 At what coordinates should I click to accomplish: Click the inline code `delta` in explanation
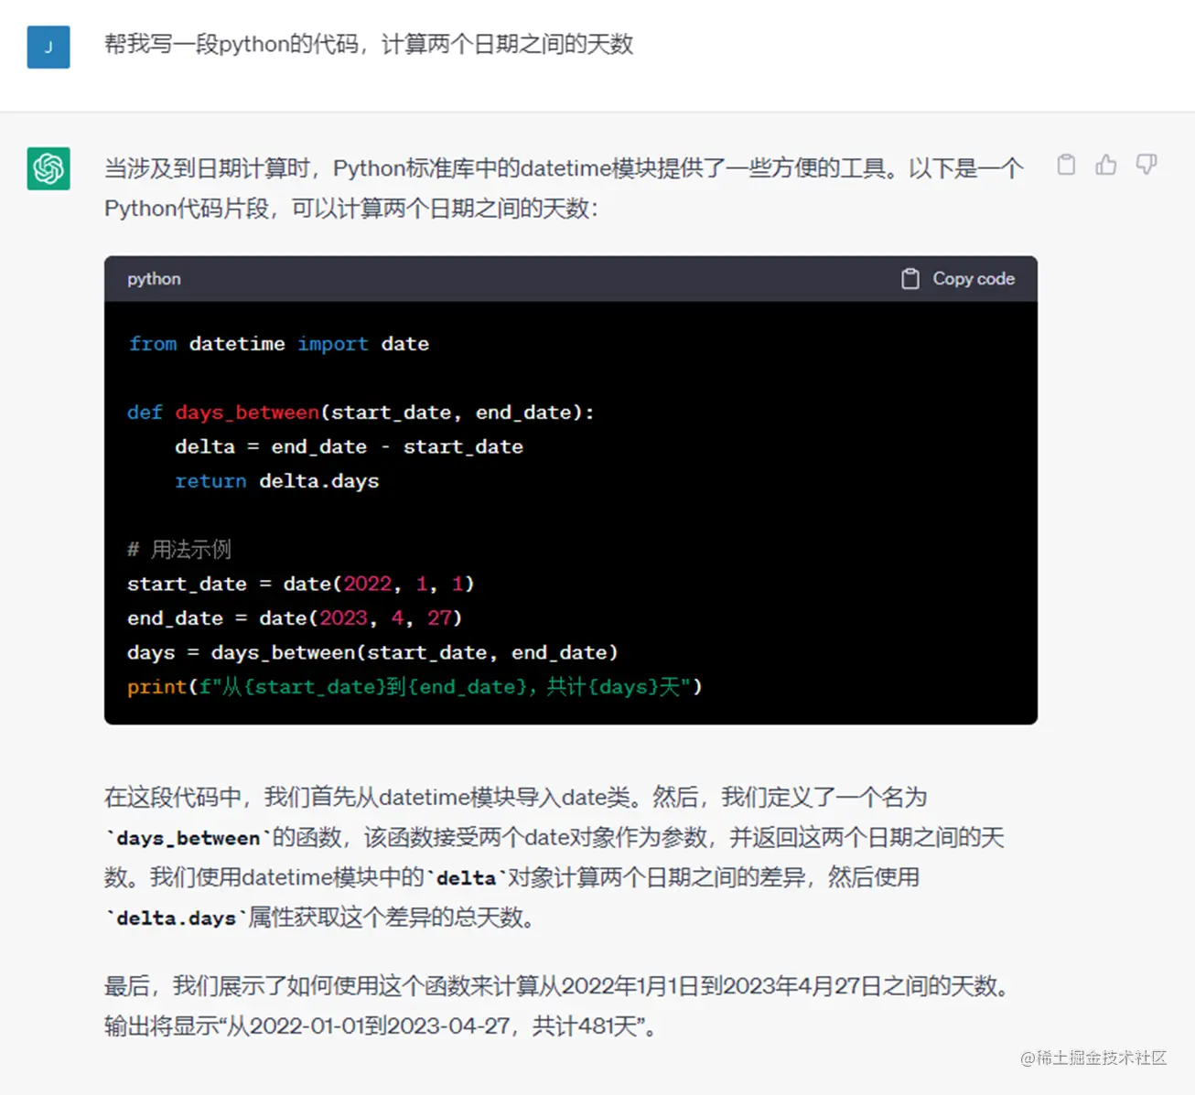[x=467, y=878]
